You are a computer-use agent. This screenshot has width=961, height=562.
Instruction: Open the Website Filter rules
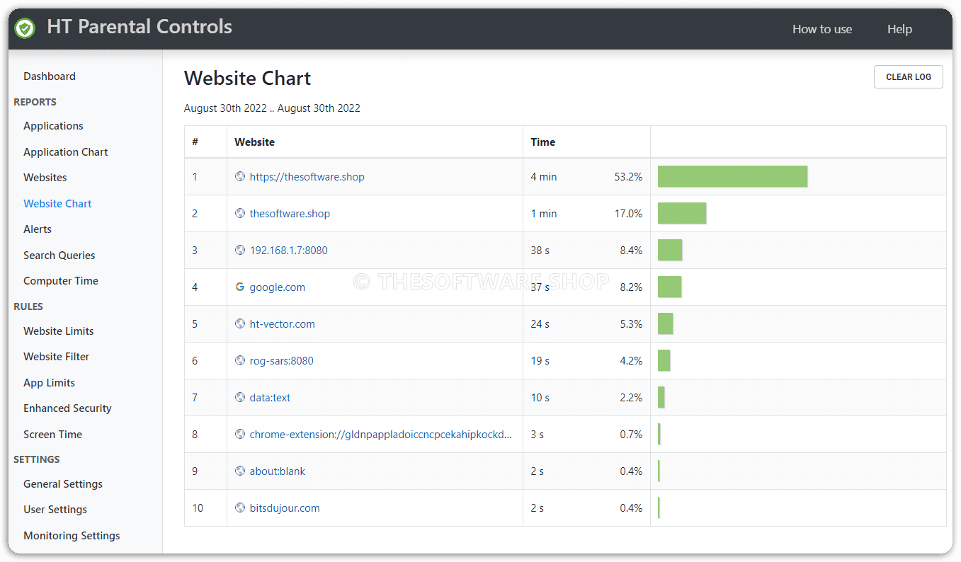(57, 357)
